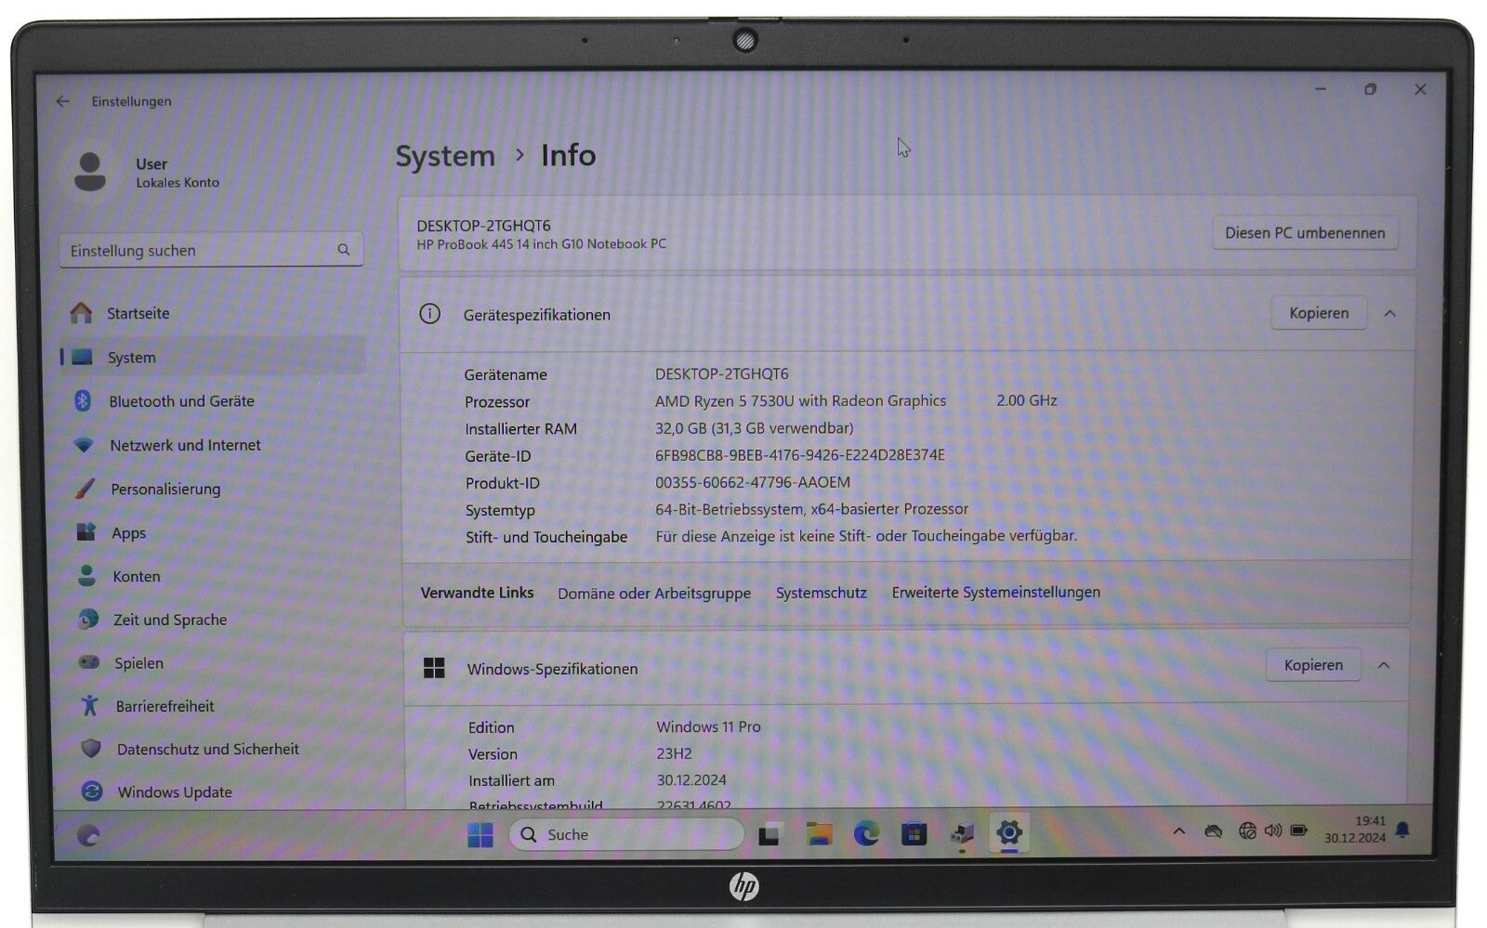
Task: Open the Windows Start menu
Action: (x=480, y=834)
